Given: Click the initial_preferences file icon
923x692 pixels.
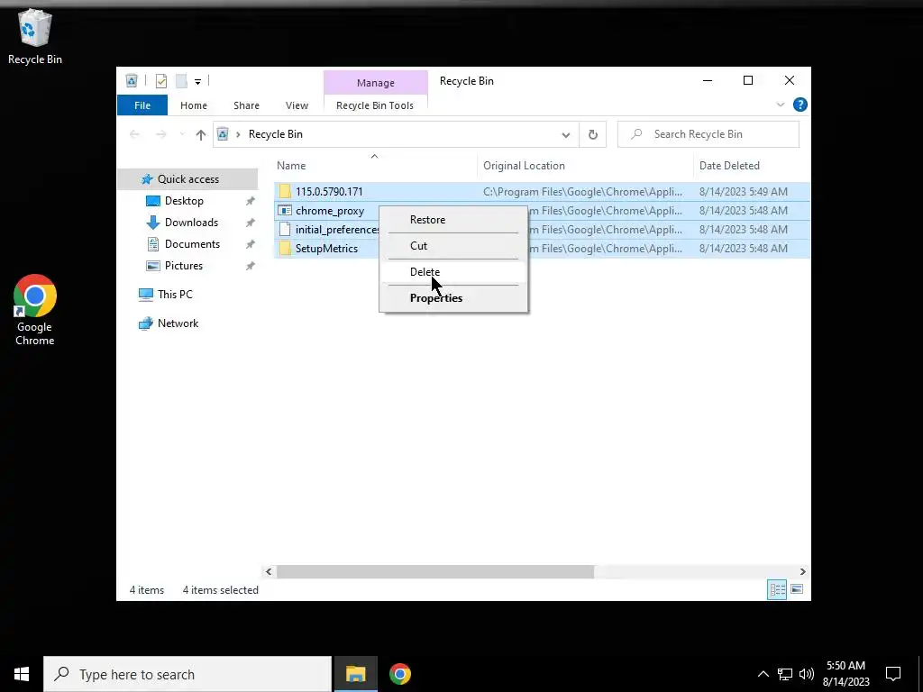Looking at the screenshot, I should pyautogui.click(x=285, y=230).
